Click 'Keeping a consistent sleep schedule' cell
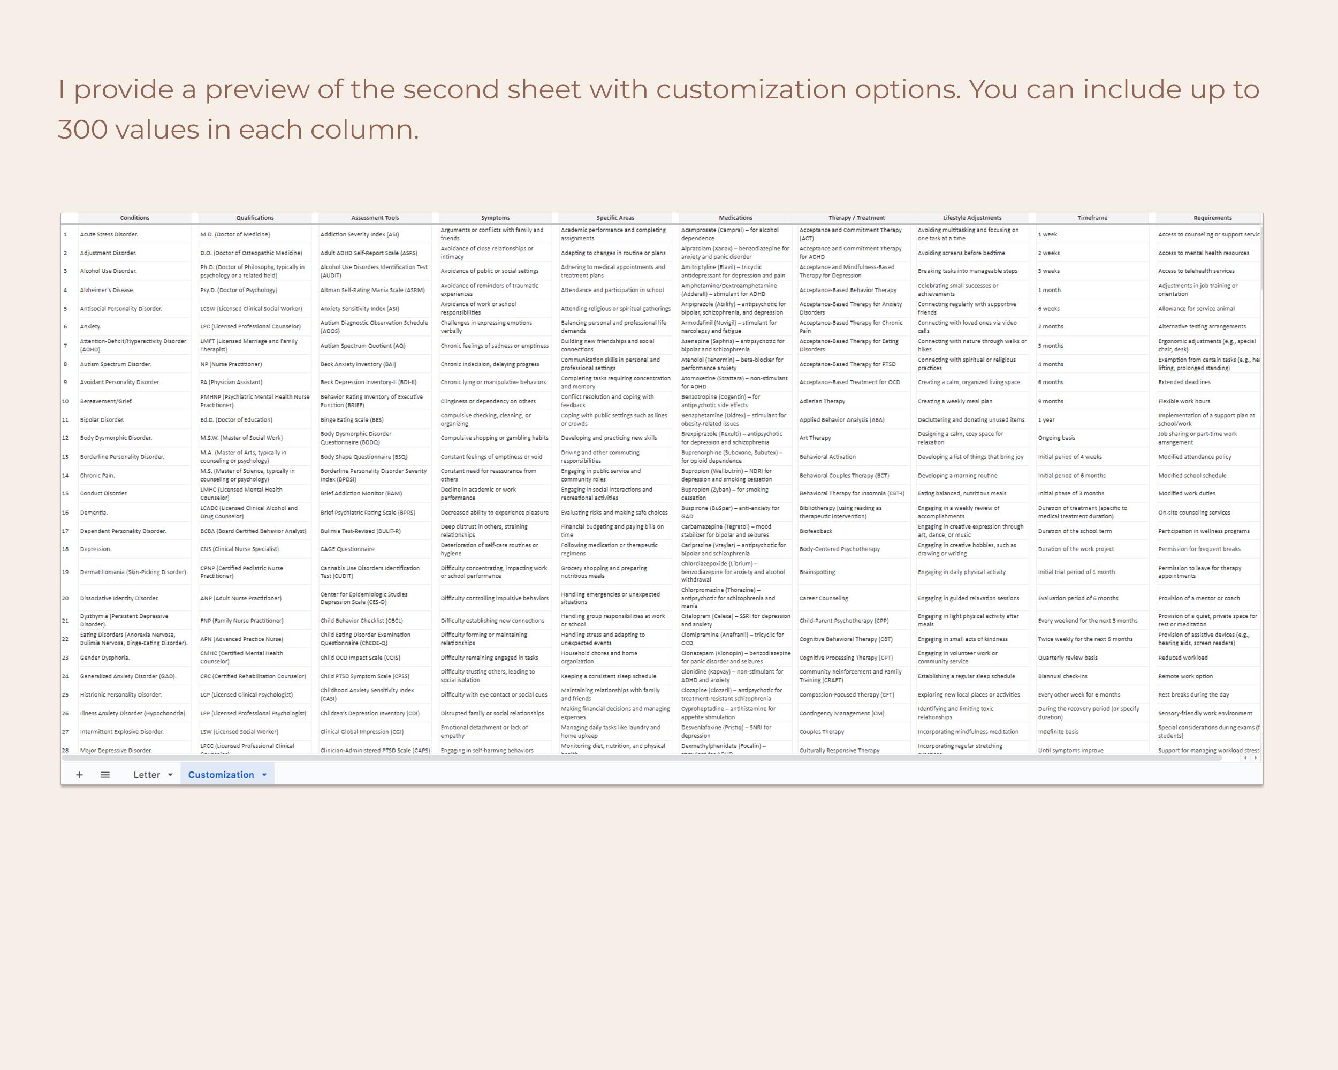Image resolution: width=1338 pixels, height=1070 pixels. tap(615, 676)
